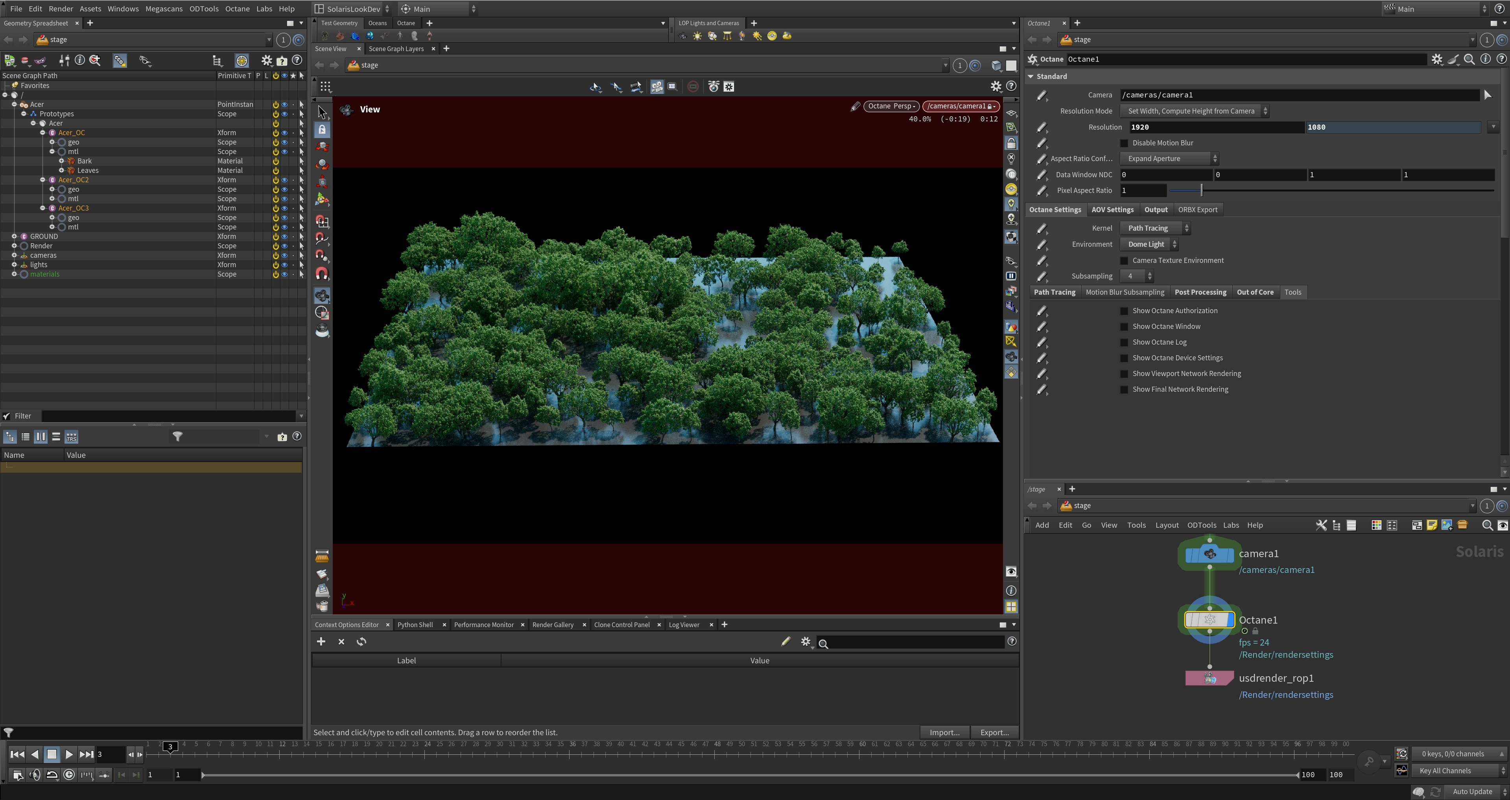
Task: Click the reload icon in Context Options Editor
Action: tap(361, 641)
